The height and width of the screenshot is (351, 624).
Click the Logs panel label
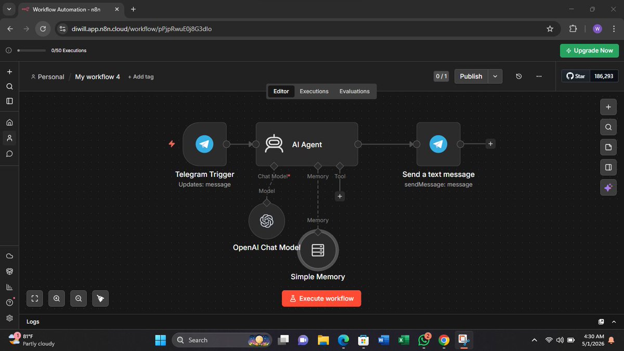(33, 321)
